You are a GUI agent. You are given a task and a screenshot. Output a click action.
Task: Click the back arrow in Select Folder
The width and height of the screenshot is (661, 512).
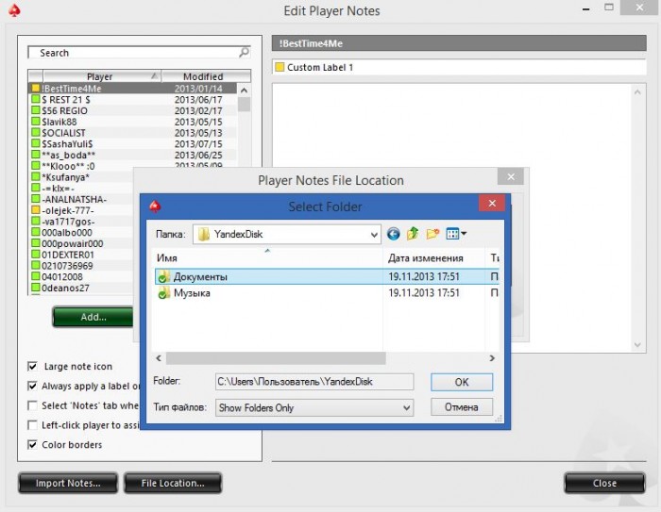pyautogui.click(x=394, y=234)
